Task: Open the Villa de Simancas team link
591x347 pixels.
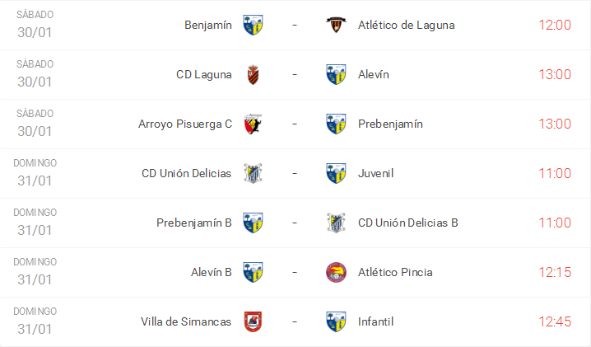Action: click(186, 321)
